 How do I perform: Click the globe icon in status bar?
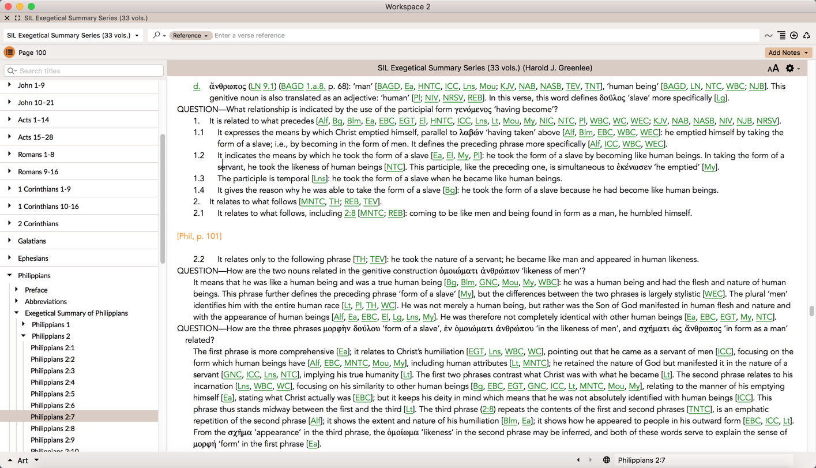tap(607, 460)
